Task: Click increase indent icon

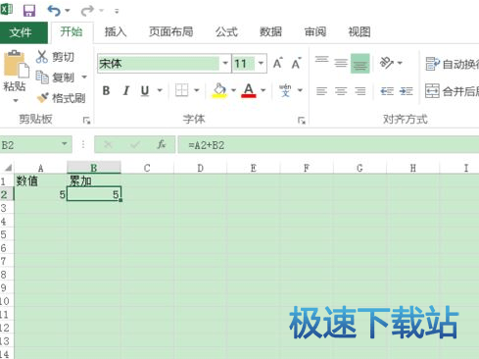Action: pyautogui.click(x=407, y=91)
